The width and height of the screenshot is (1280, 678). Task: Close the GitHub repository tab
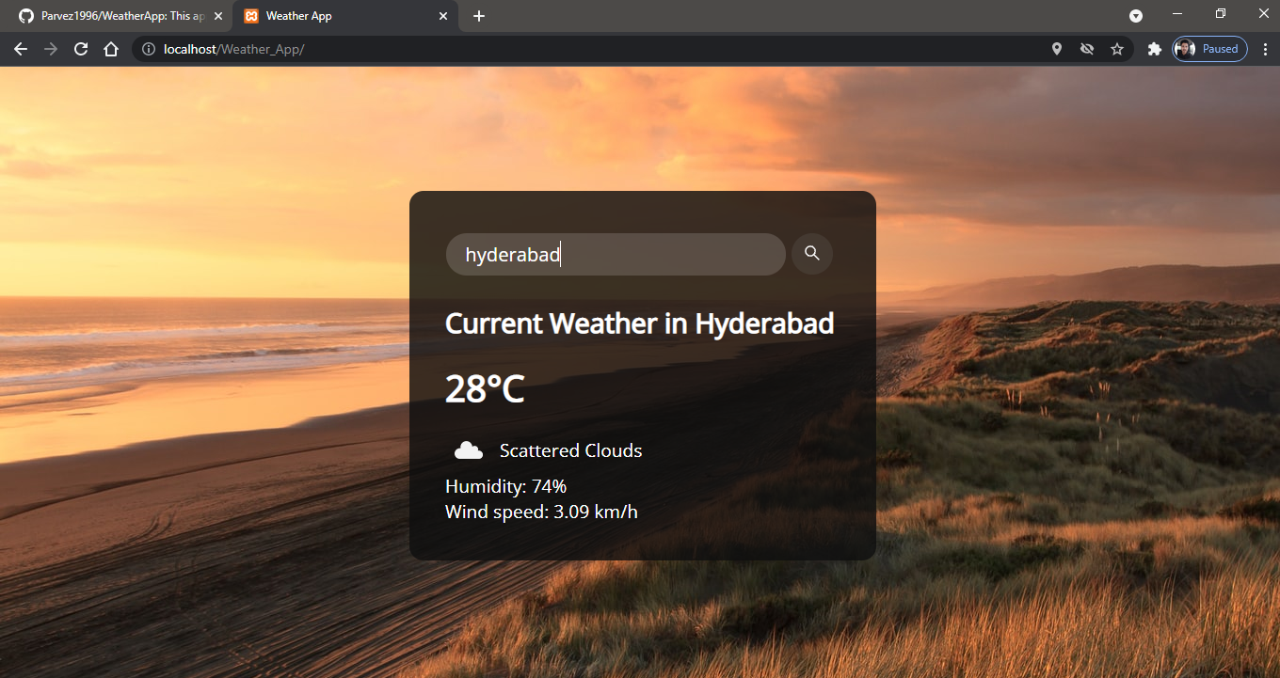pyautogui.click(x=217, y=16)
